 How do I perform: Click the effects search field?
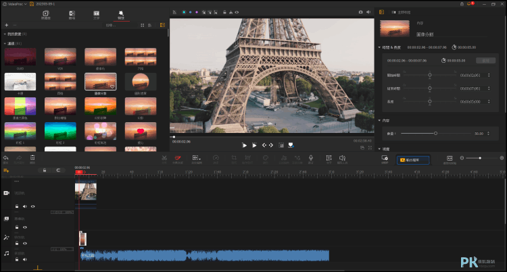point(120,25)
